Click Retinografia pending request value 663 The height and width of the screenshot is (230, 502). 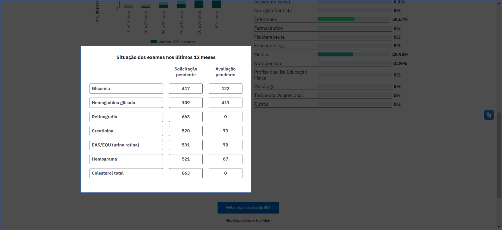(x=186, y=117)
